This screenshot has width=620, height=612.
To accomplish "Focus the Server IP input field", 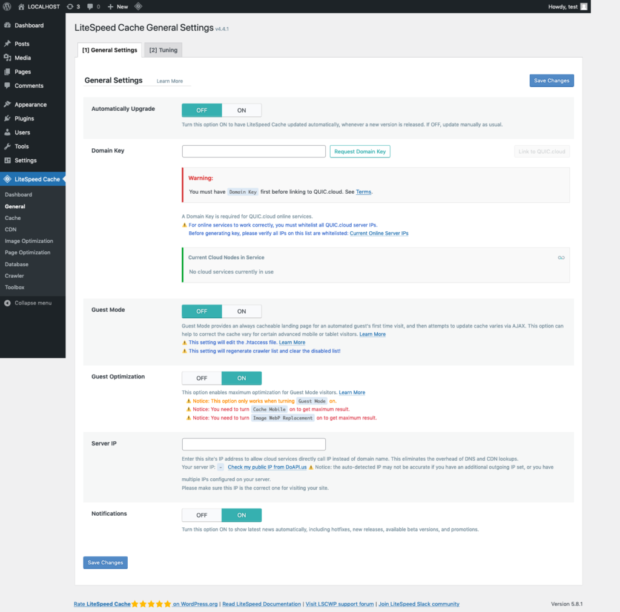I will [254, 444].
